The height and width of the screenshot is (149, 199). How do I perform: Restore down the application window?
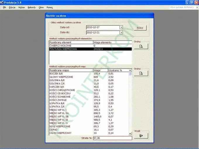point(192,2)
